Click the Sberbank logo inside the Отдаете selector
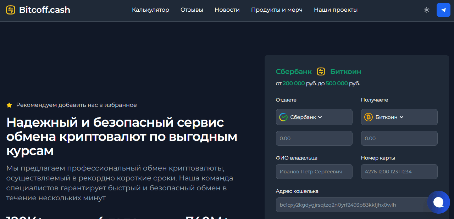The image size is (454, 219). 283,117
